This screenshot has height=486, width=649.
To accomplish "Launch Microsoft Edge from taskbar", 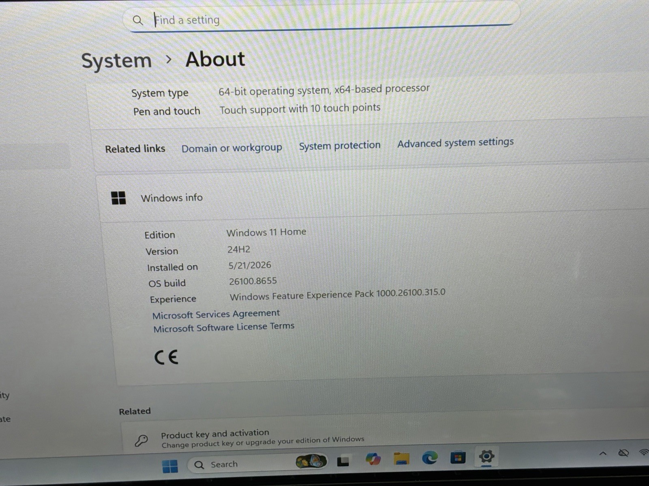I will point(430,458).
